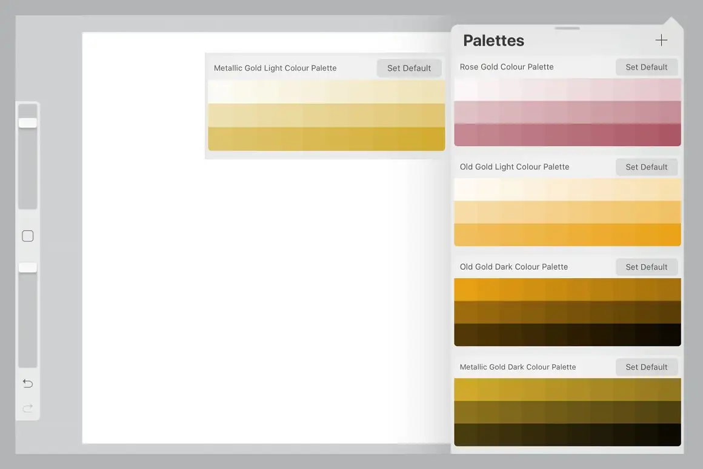Viewport: 703px width, 469px height.
Task: Pick the cream swatch in Metallic Gold Light palette
Action: pos(219,91)
